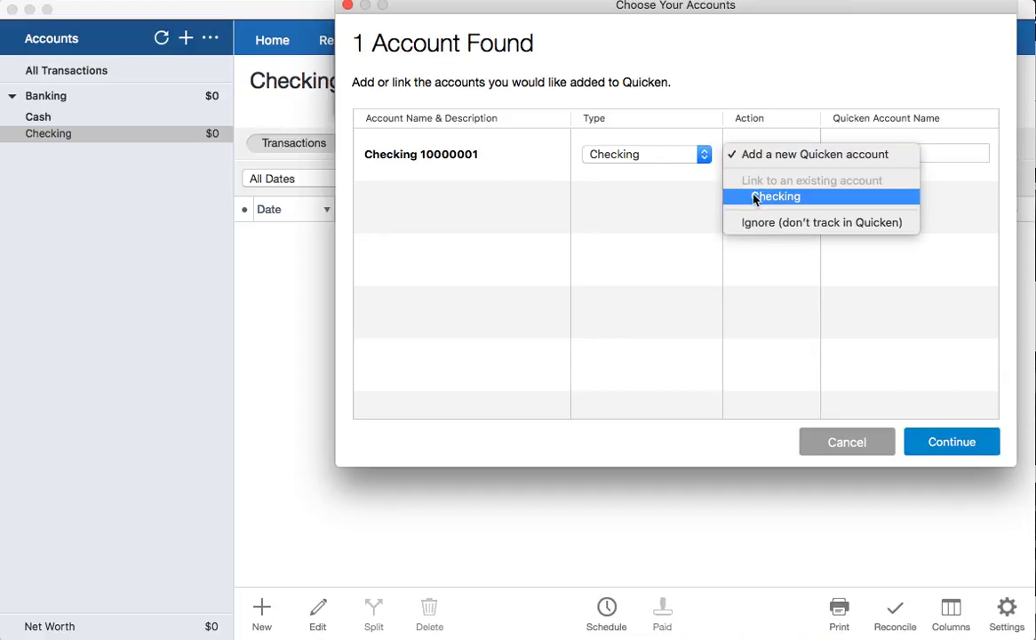Select the Transactions pill tab
The width and height of the screenshot is (1036, 640).
[292, 143]
